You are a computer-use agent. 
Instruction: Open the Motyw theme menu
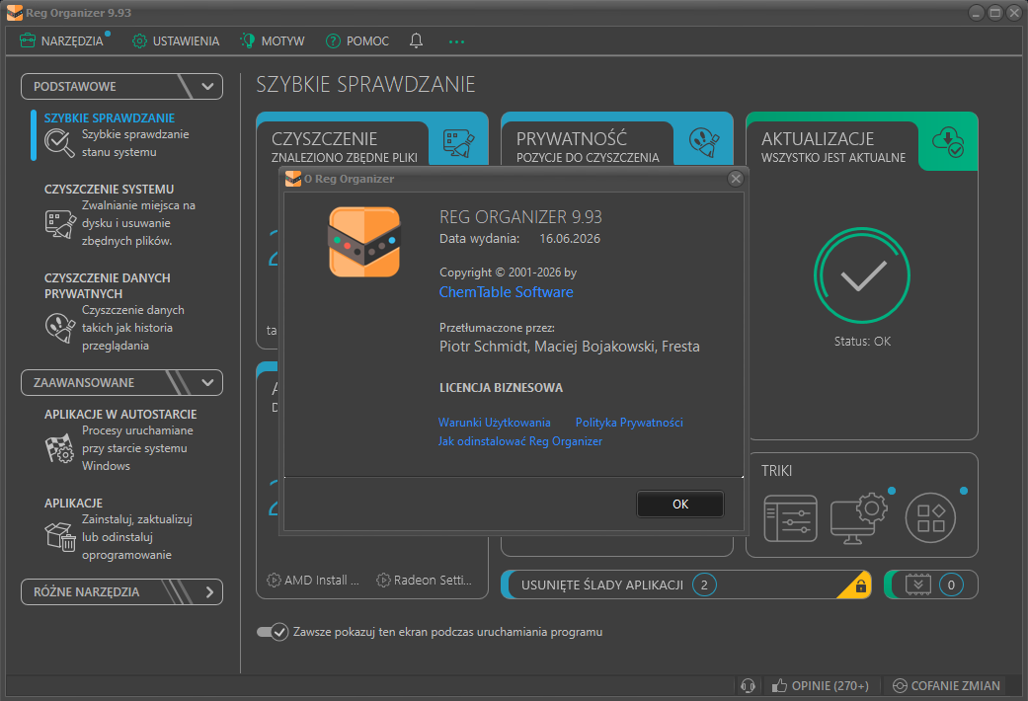click(273, 40)
